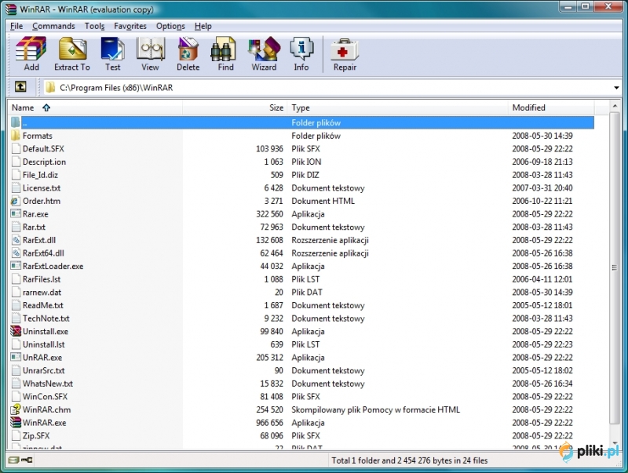Screen dimensions: 628x473
Task: Click the Delete toolbar icon
Action: pos(188,49)
